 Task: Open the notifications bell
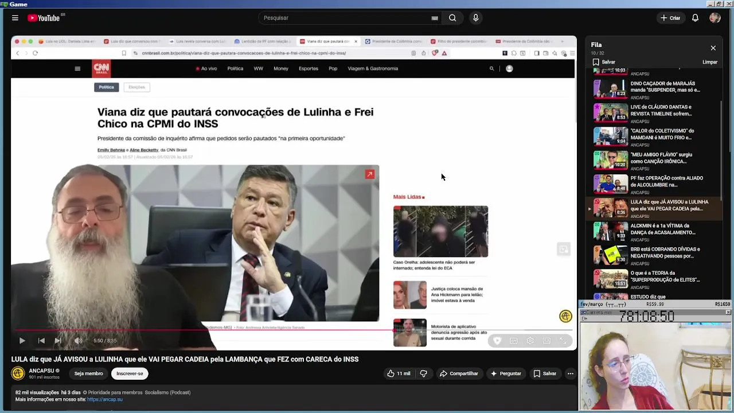click(695, 18)
